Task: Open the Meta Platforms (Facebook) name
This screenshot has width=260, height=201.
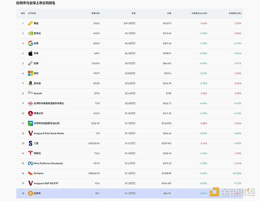Action: click(x=48, y=163)
